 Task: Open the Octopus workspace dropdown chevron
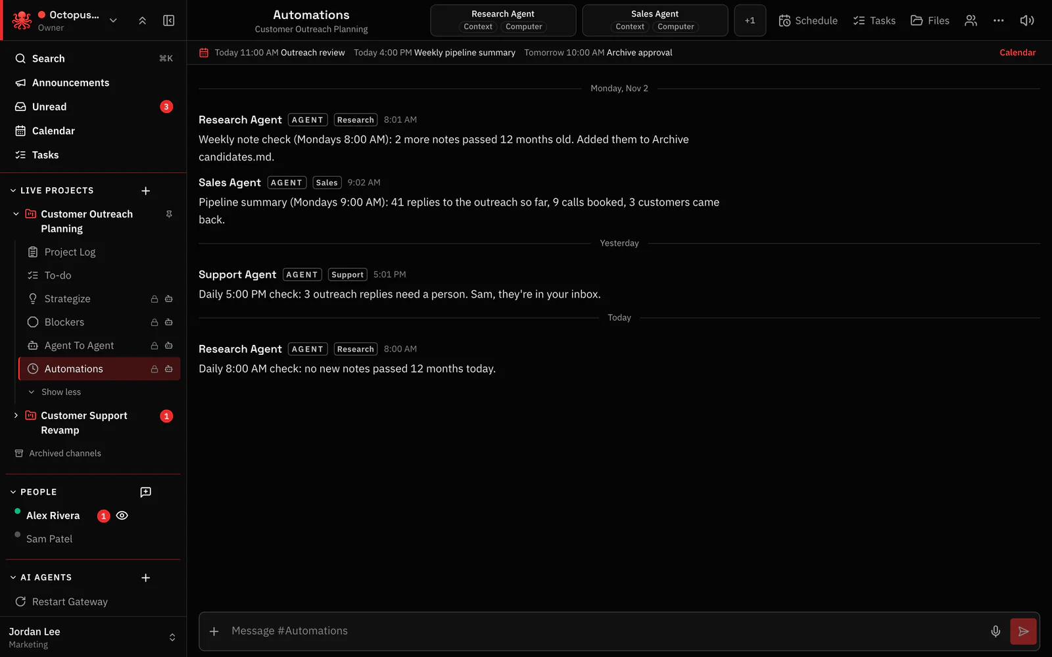113,20
